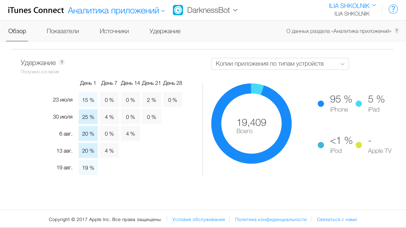
Task: Open the DarknessBot app selector dropdown
Action: click(212, 10)
